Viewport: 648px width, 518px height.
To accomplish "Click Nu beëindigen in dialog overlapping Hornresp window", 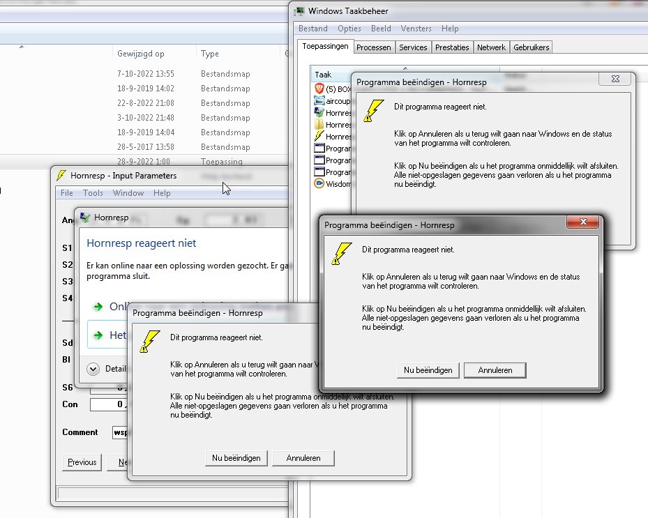I will [236, 458].
